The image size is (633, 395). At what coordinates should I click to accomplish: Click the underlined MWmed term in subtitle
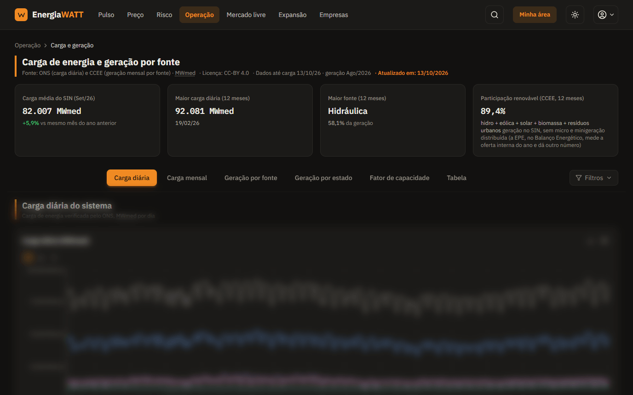(x=185, y=73)
